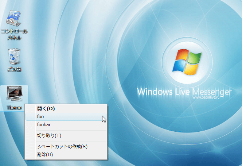Choose ショートカットの作成(S) menu entry
Viewport: 242px width, 166px height.
pos(66,147)
